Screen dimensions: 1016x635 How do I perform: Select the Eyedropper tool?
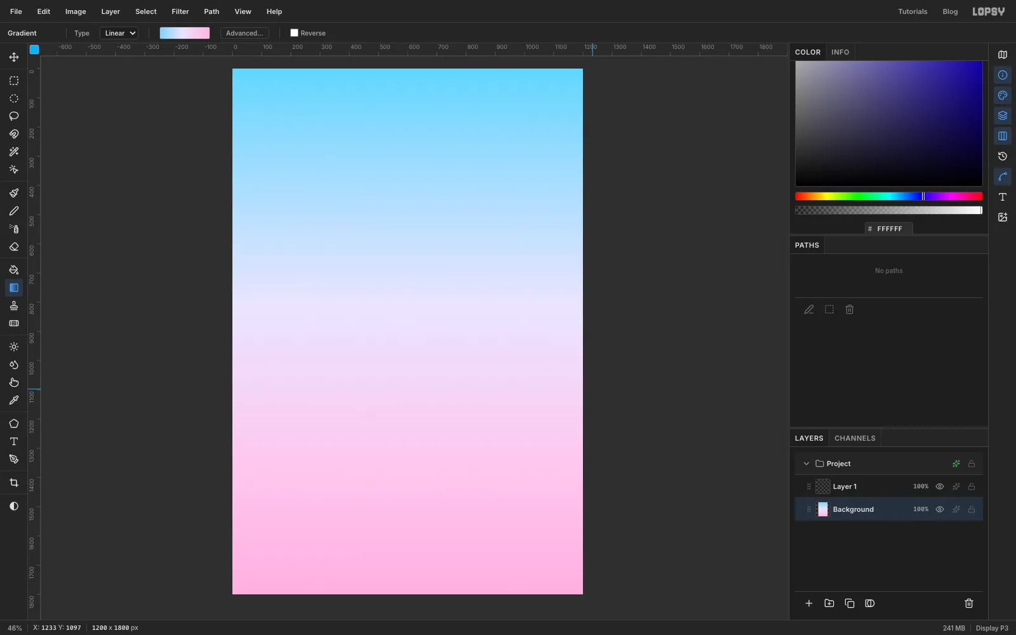coord(14,401)
